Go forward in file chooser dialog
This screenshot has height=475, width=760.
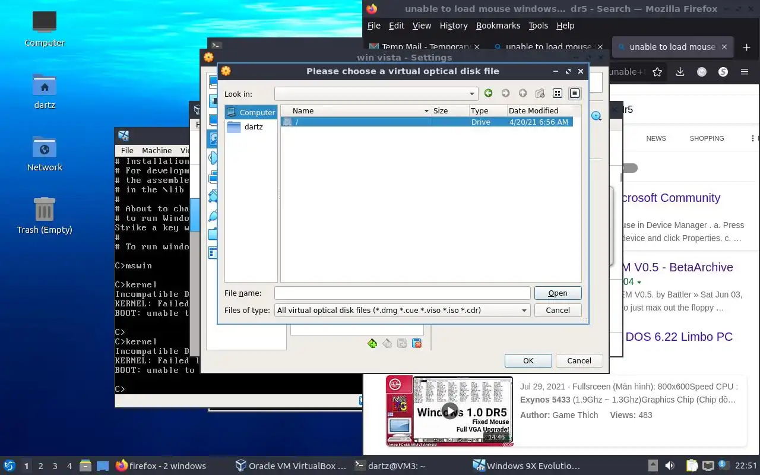tap(505, 93)
